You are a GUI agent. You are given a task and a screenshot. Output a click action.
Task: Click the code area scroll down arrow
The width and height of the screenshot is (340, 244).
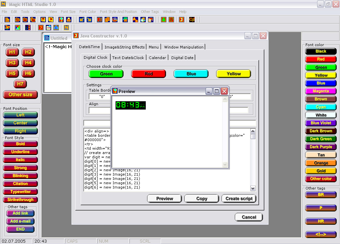coord(253,189)
